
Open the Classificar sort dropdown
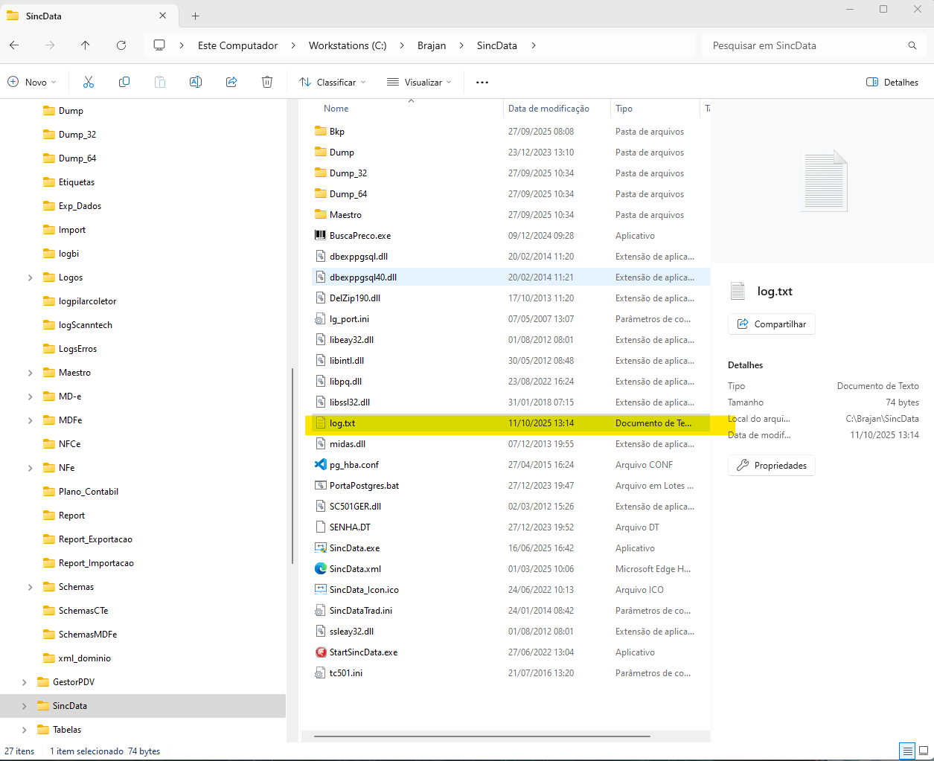point(333,82)
